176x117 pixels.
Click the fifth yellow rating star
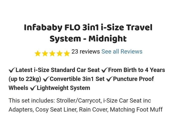[67, 53]
